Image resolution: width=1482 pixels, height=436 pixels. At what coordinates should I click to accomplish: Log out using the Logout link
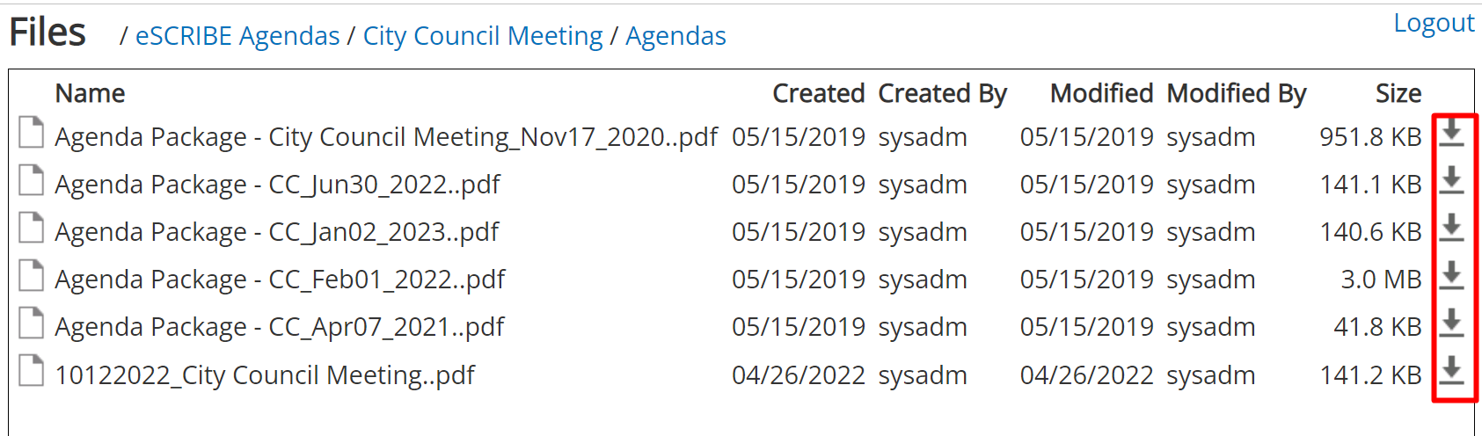point(1434,23)
